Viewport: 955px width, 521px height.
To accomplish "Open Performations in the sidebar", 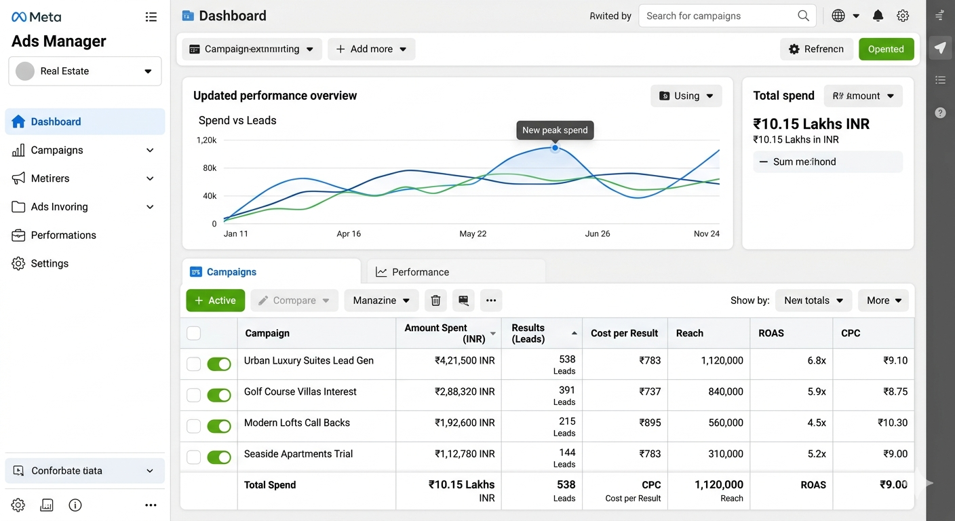I will click(85, 235).
